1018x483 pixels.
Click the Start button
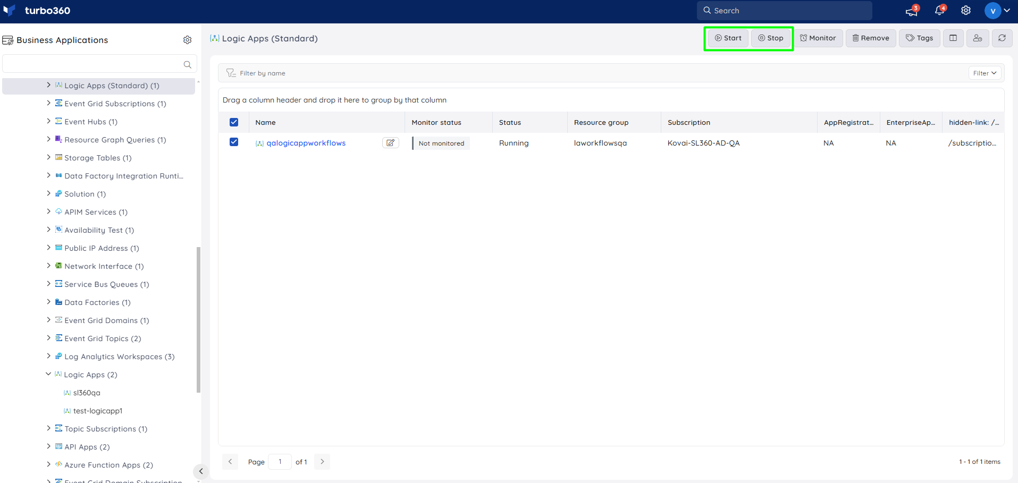[x=728, y=38]
